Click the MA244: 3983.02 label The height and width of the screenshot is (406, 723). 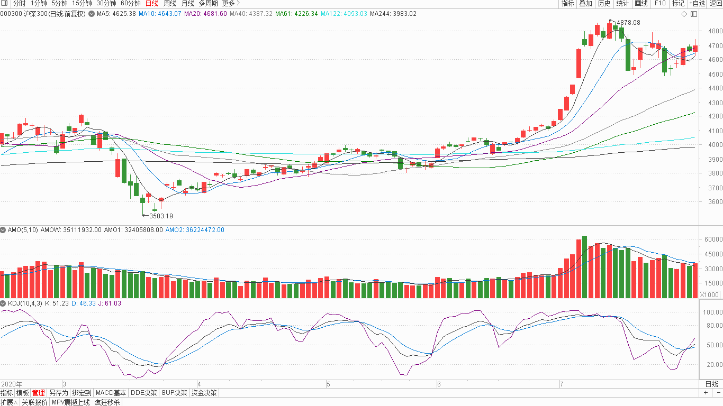[393, 14]
